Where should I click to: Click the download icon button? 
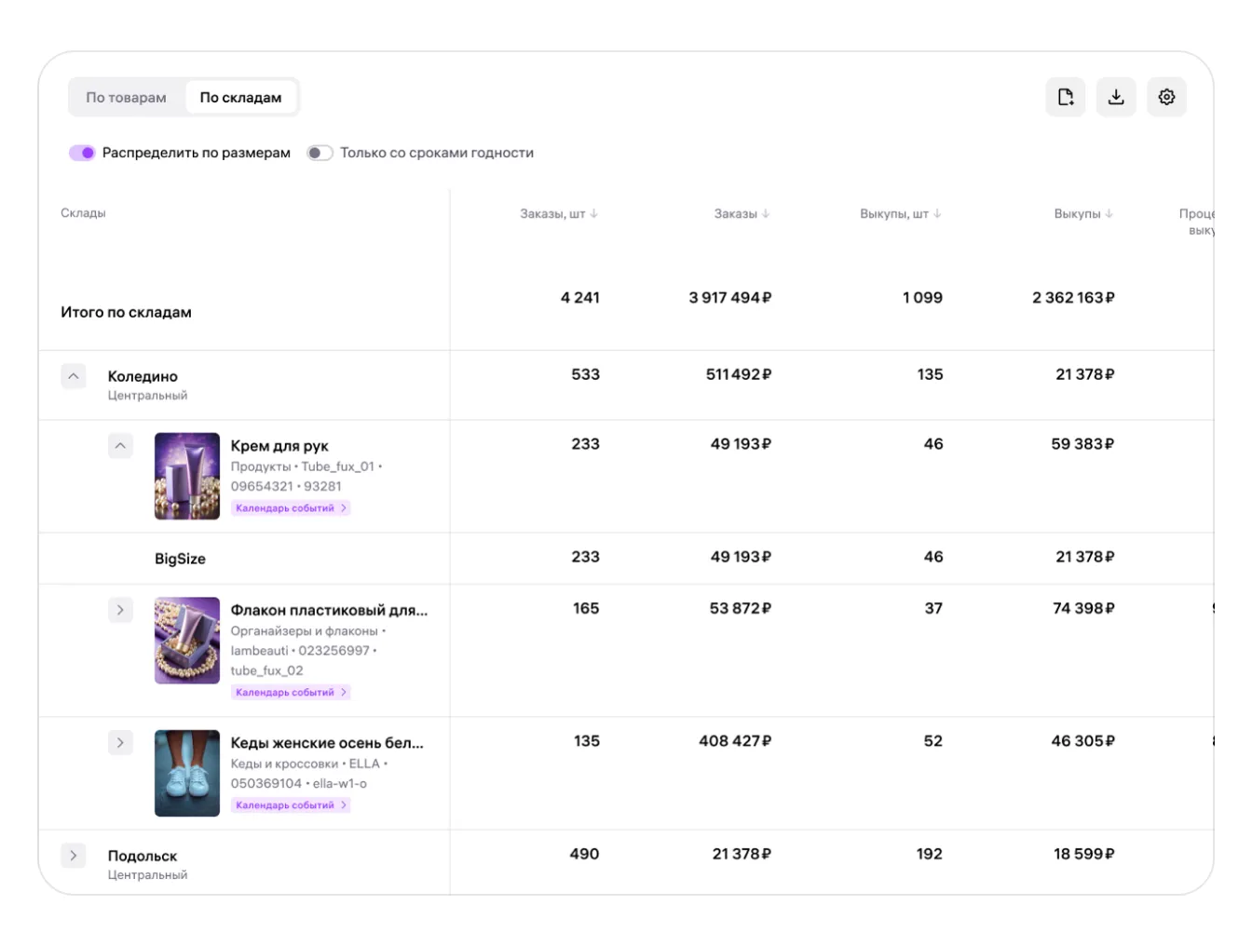point(1116,97)
